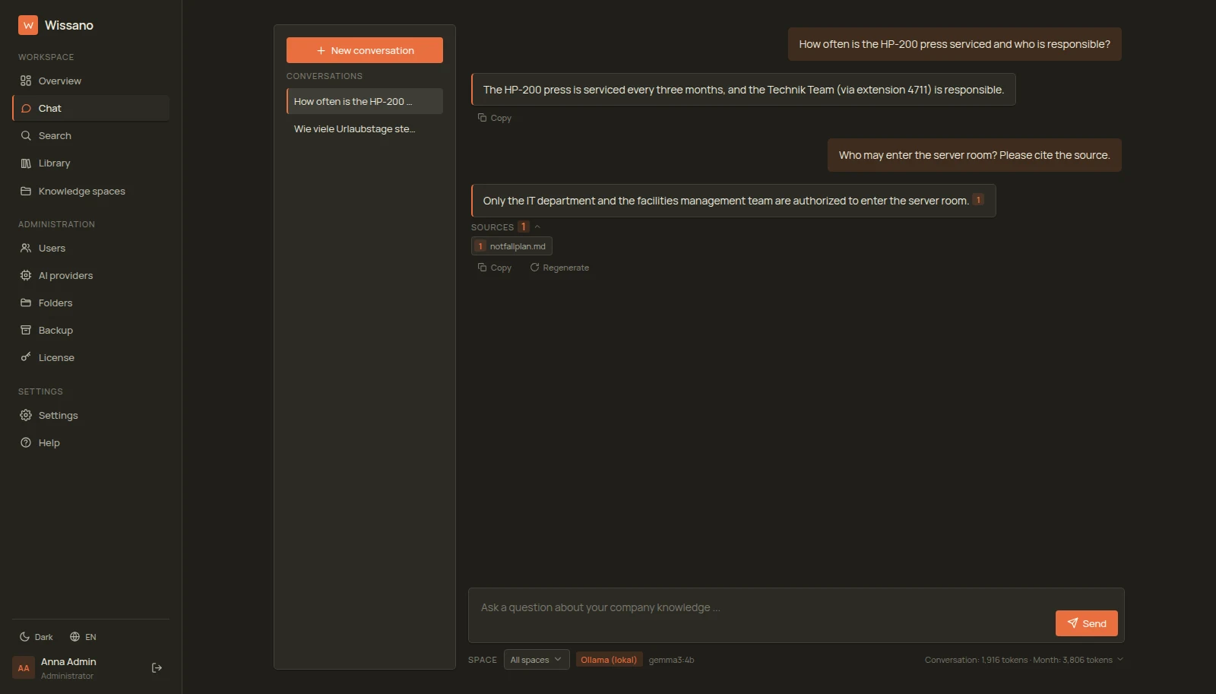Click the Ollama (lokal) provider badge
The image size is (1216, 694).
coord(609,660)
